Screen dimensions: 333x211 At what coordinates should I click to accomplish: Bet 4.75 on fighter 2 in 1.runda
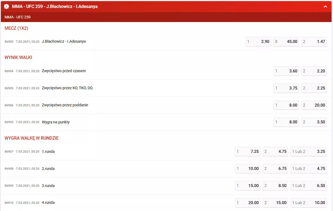pyautogui.click(x=275, y=152)
